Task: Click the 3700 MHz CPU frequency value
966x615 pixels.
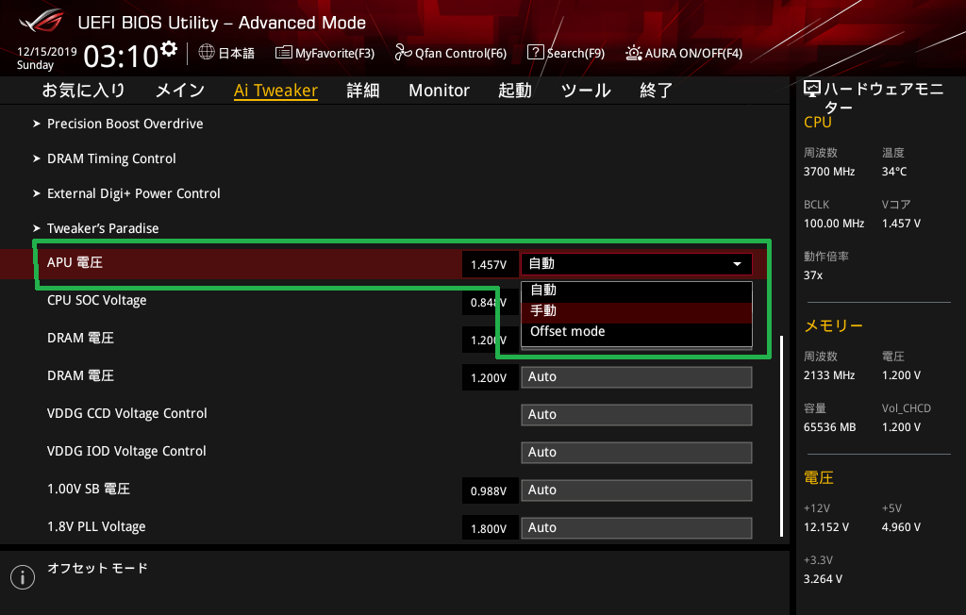Action: [829, 172]
